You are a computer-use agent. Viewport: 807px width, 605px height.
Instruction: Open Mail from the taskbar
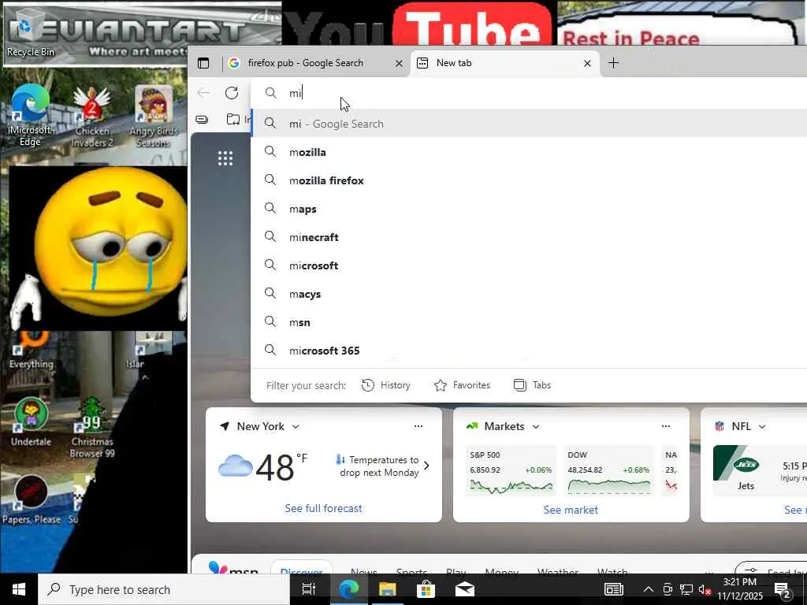click(465, 589)
